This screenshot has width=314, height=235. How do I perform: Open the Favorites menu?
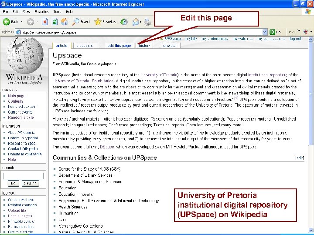tap(41, 12)
